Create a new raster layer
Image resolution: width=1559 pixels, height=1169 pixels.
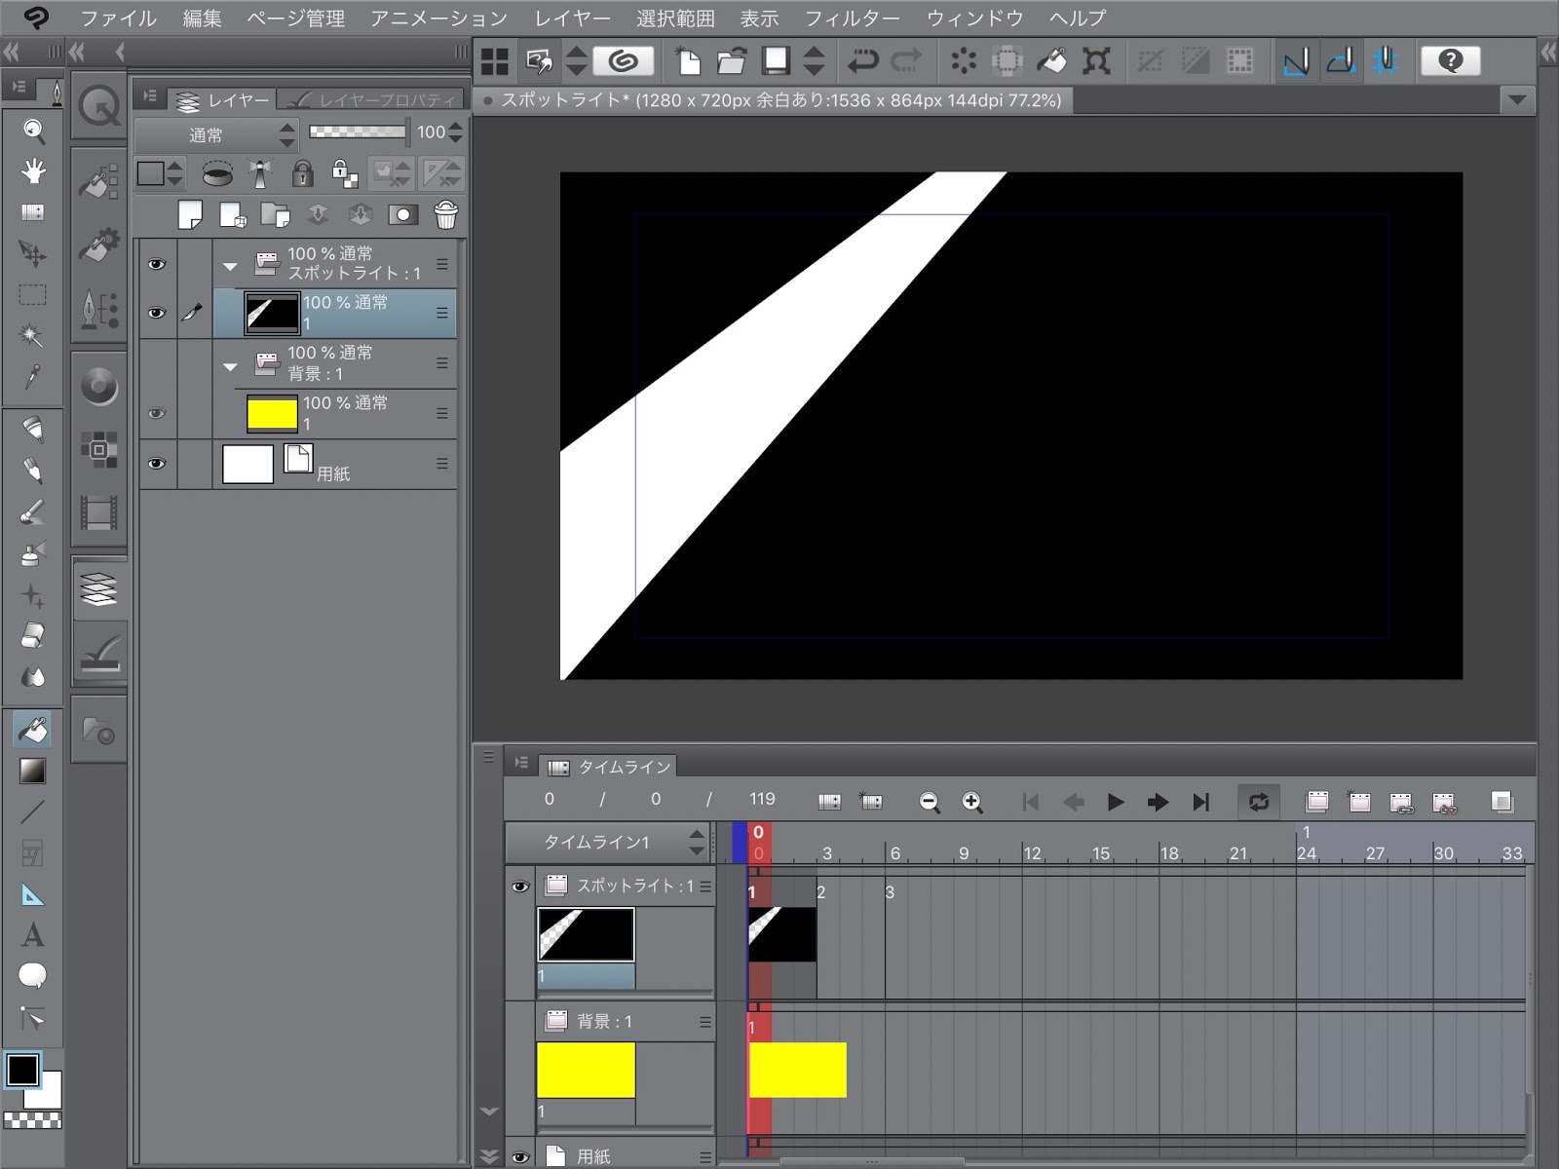coord(190,214)
